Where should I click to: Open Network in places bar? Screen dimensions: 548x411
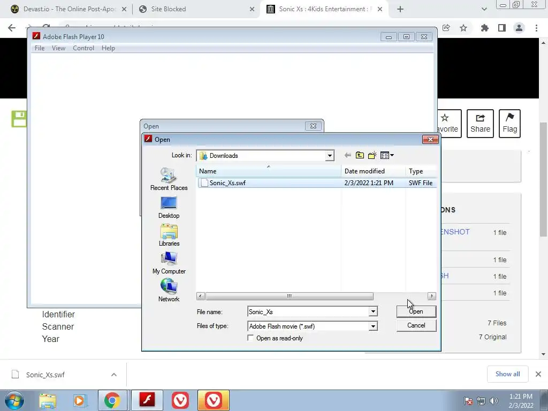pos(169,291)
